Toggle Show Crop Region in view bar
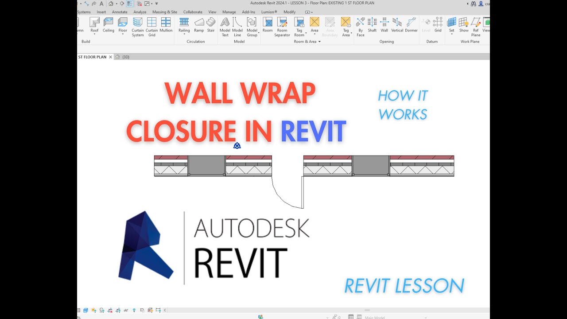Viewport: 567px width, 319px height. pyautogui.click(x=118, y=310)
